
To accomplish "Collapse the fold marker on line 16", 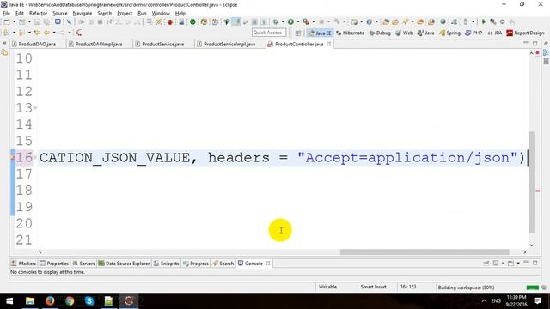I will click(35, 157).
